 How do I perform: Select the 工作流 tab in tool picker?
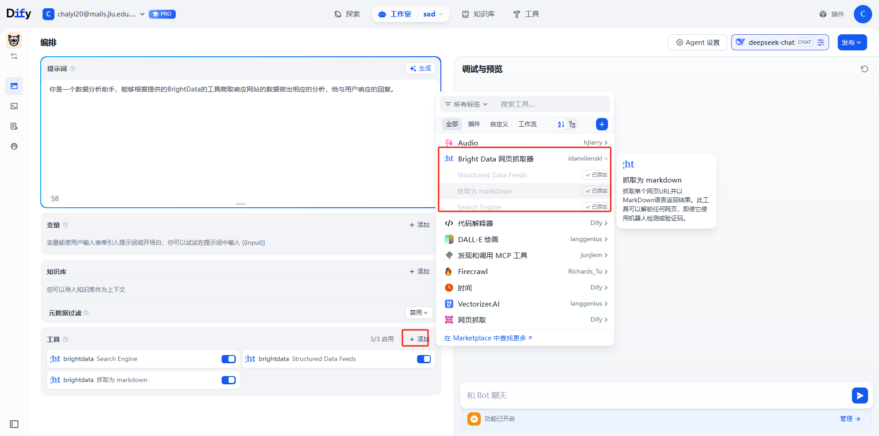[x=527, y=124]
